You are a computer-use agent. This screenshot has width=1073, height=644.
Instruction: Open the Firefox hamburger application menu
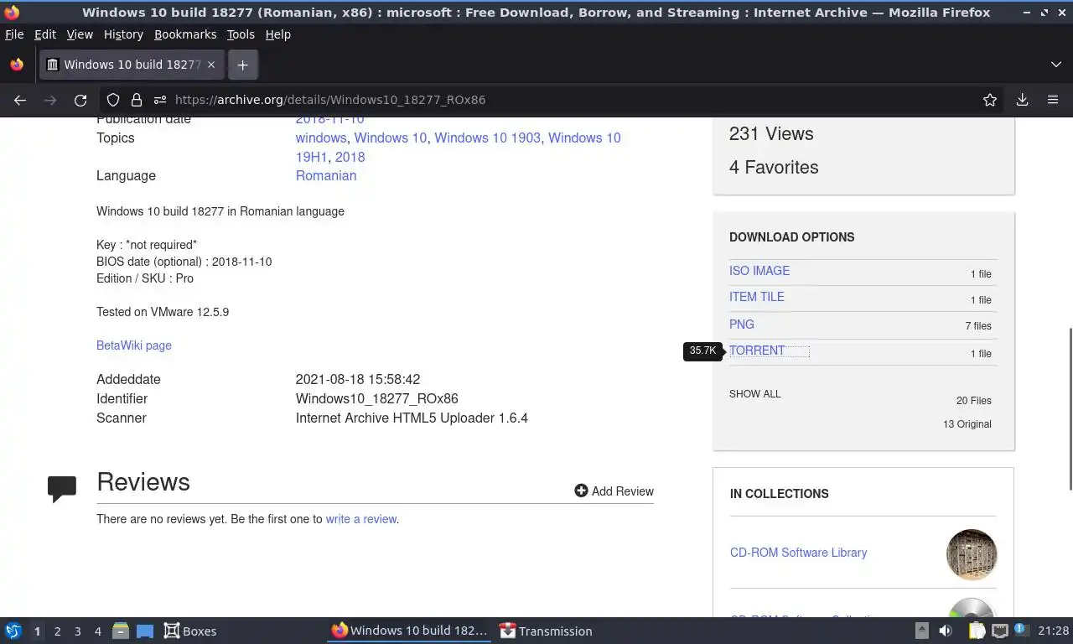point(1053,100)
